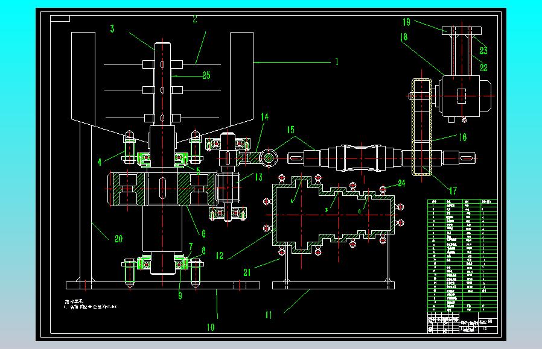Select part label 24 by the gearbox bolt
The width and height of the screenshot is (542, 349).
(401, 183)
